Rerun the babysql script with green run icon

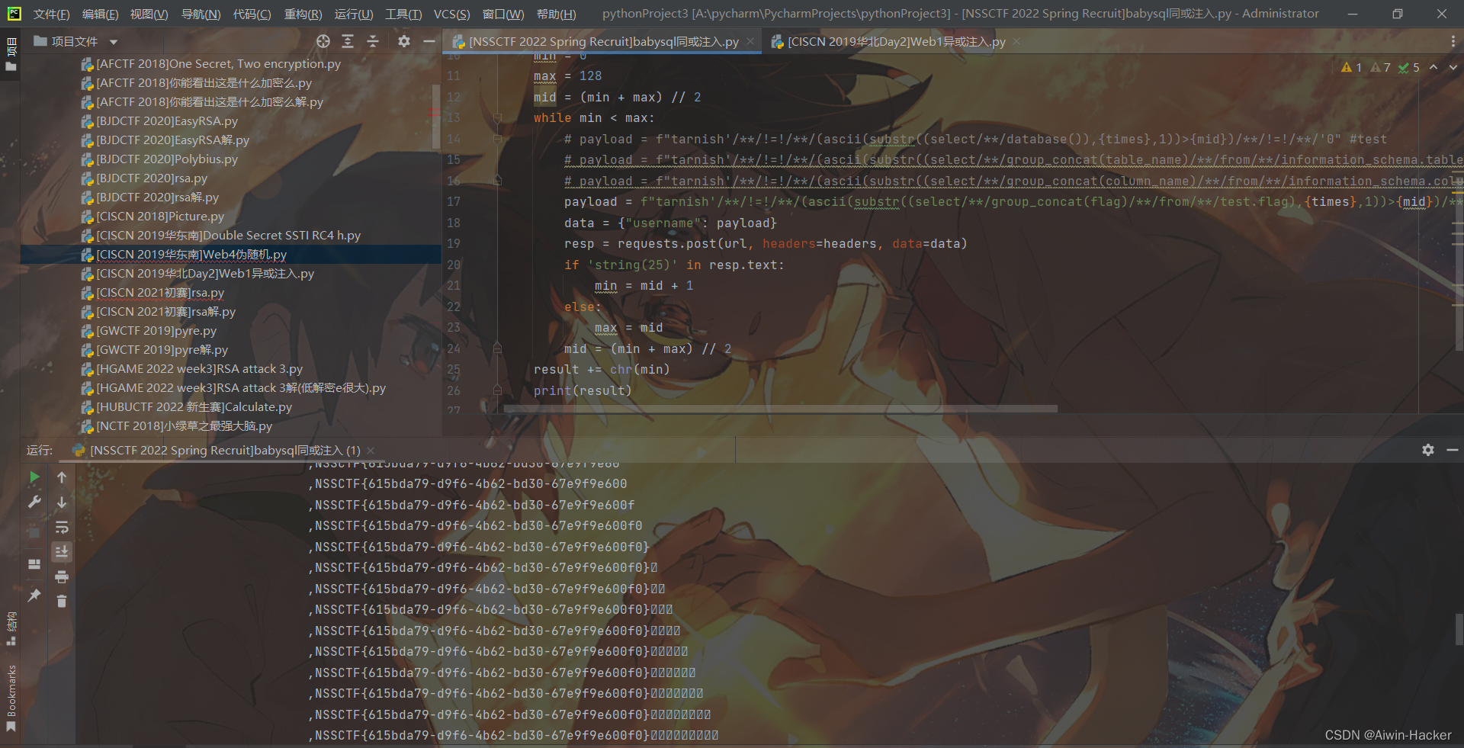[34, 477]
